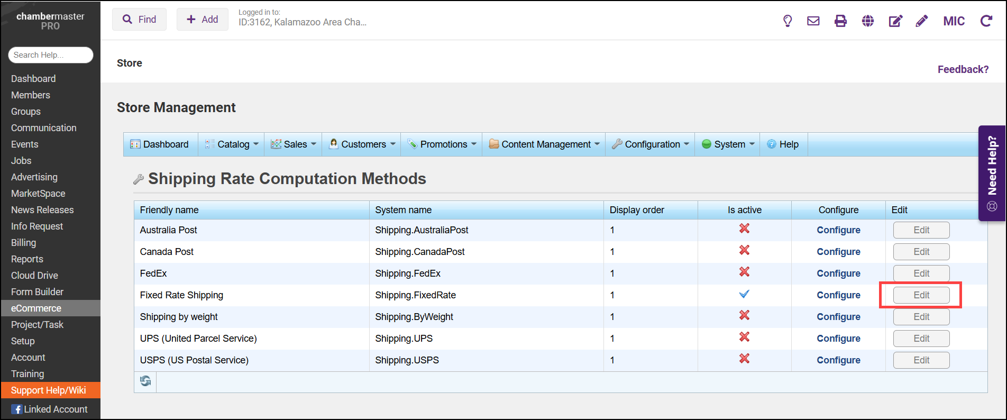
Task: Click the grid refresh icon below table
Action: [145, 381]
